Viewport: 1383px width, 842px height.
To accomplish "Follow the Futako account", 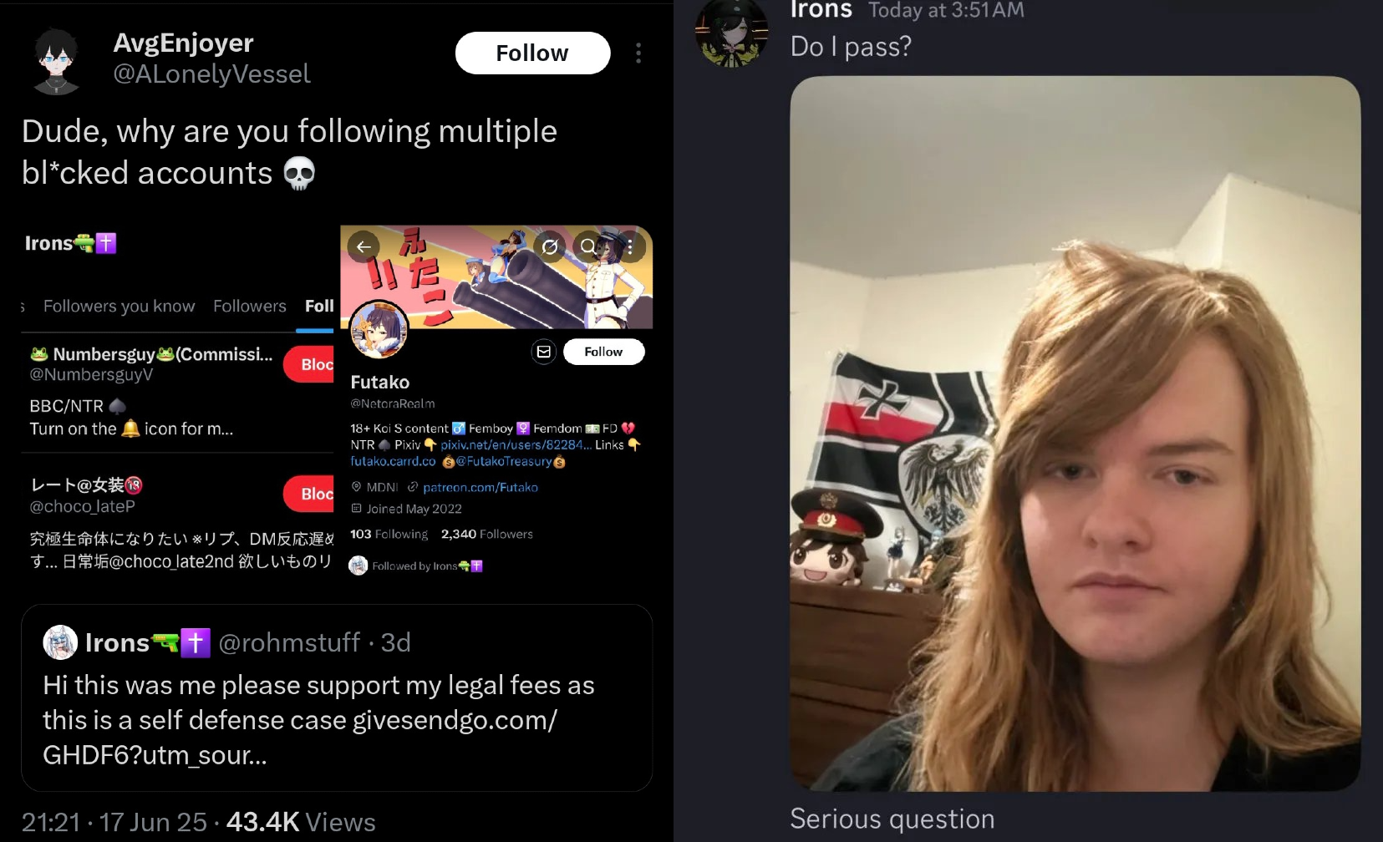I will [603, 352].
